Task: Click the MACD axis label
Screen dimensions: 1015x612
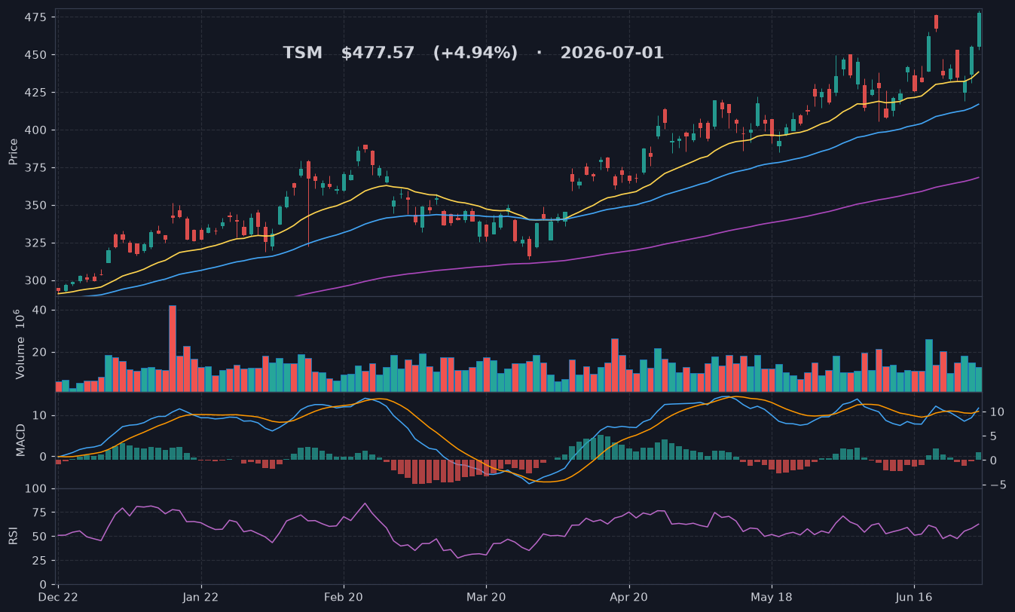Action: (21, 439)
